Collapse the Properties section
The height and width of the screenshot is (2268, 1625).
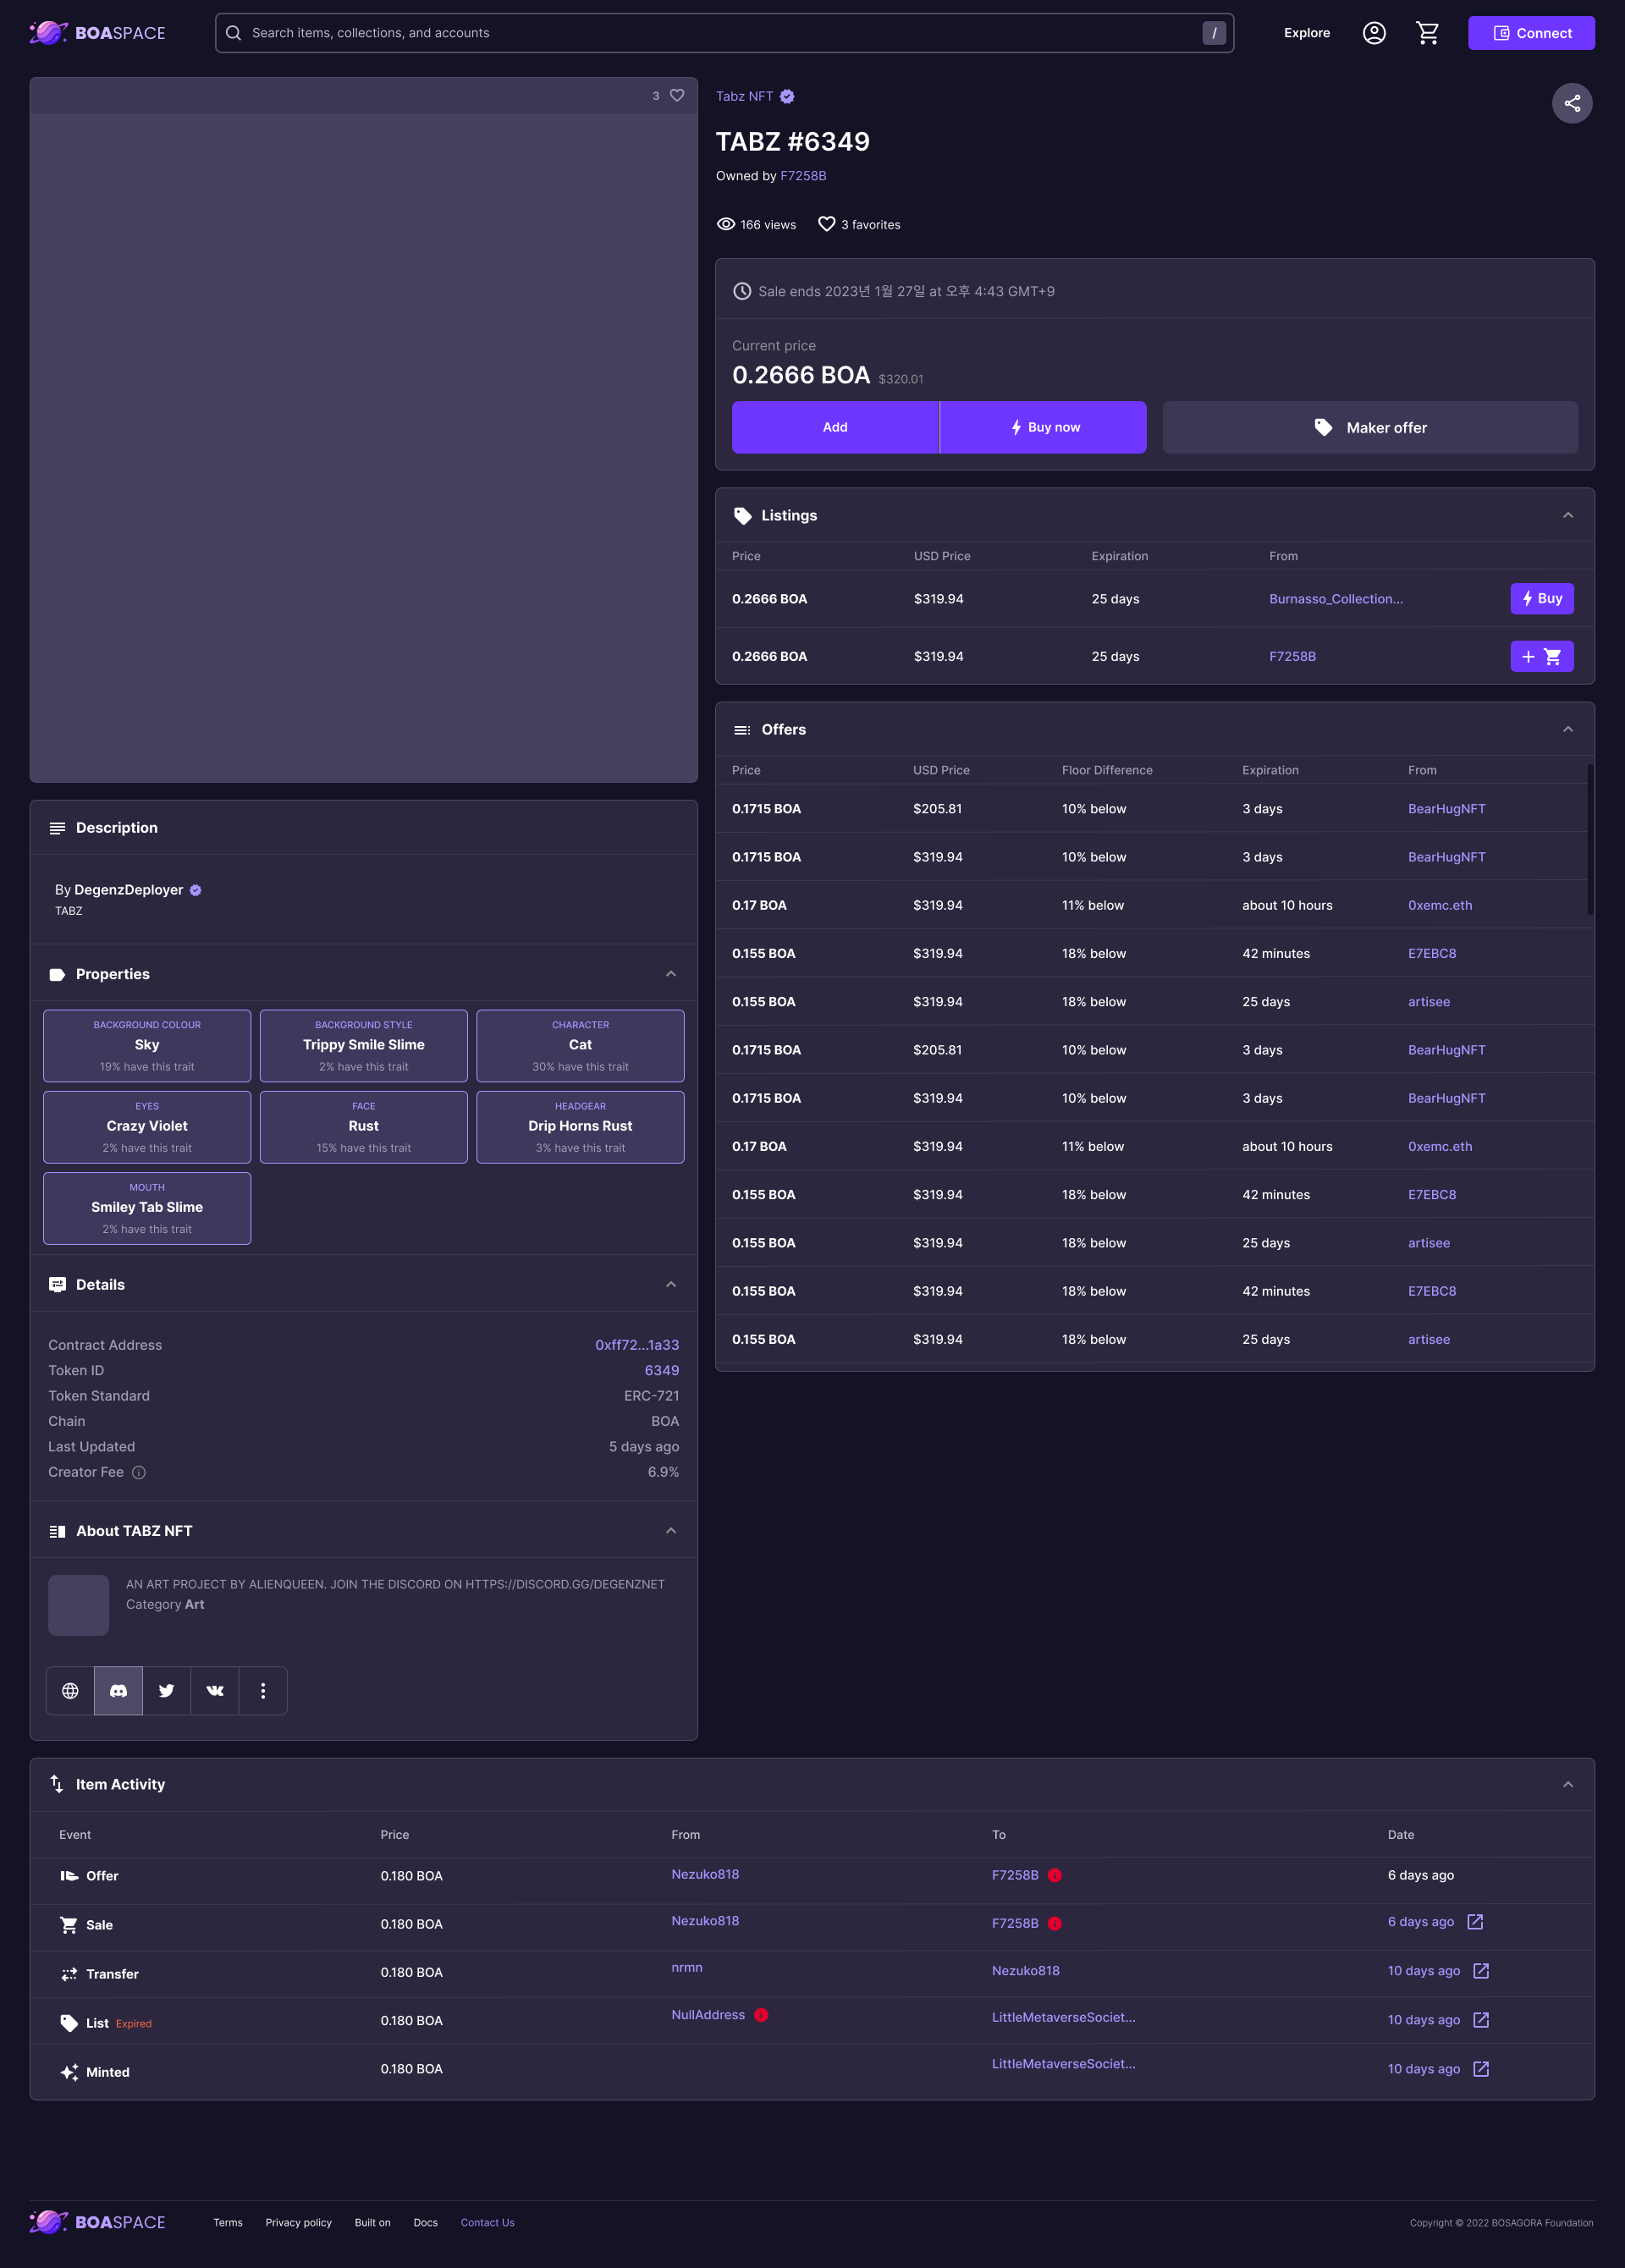[x=671, y=974]
